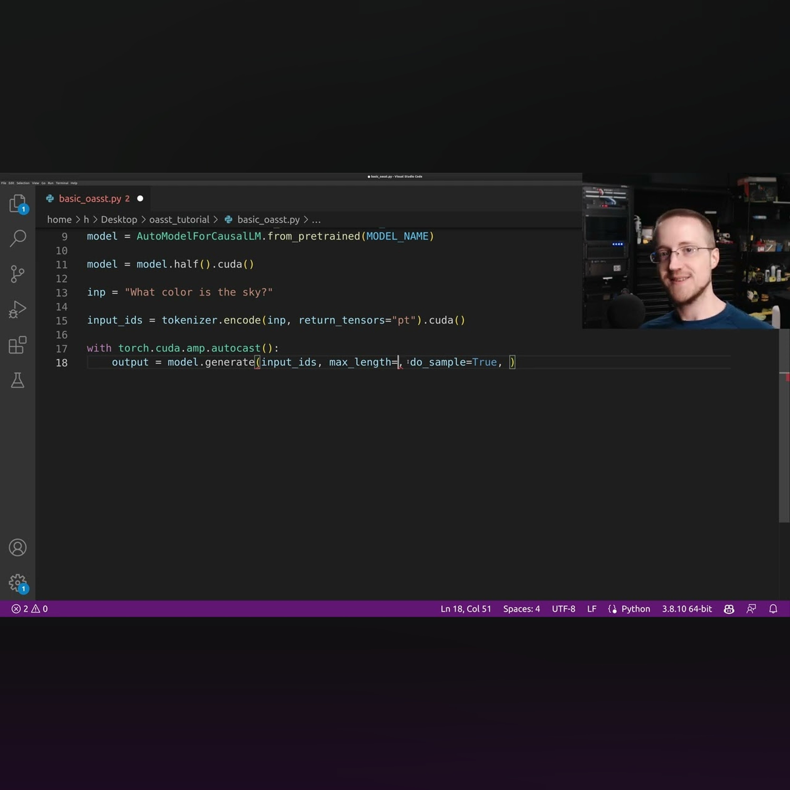Click 'do_sample=True' on line 18

[453, 362]
